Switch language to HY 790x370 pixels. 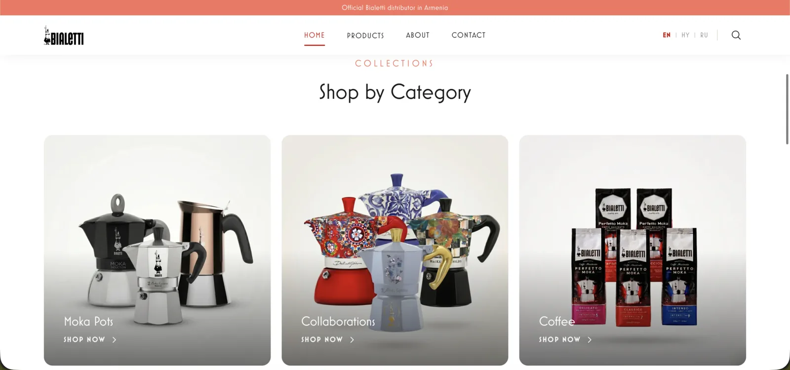click(x=685, y=35)
